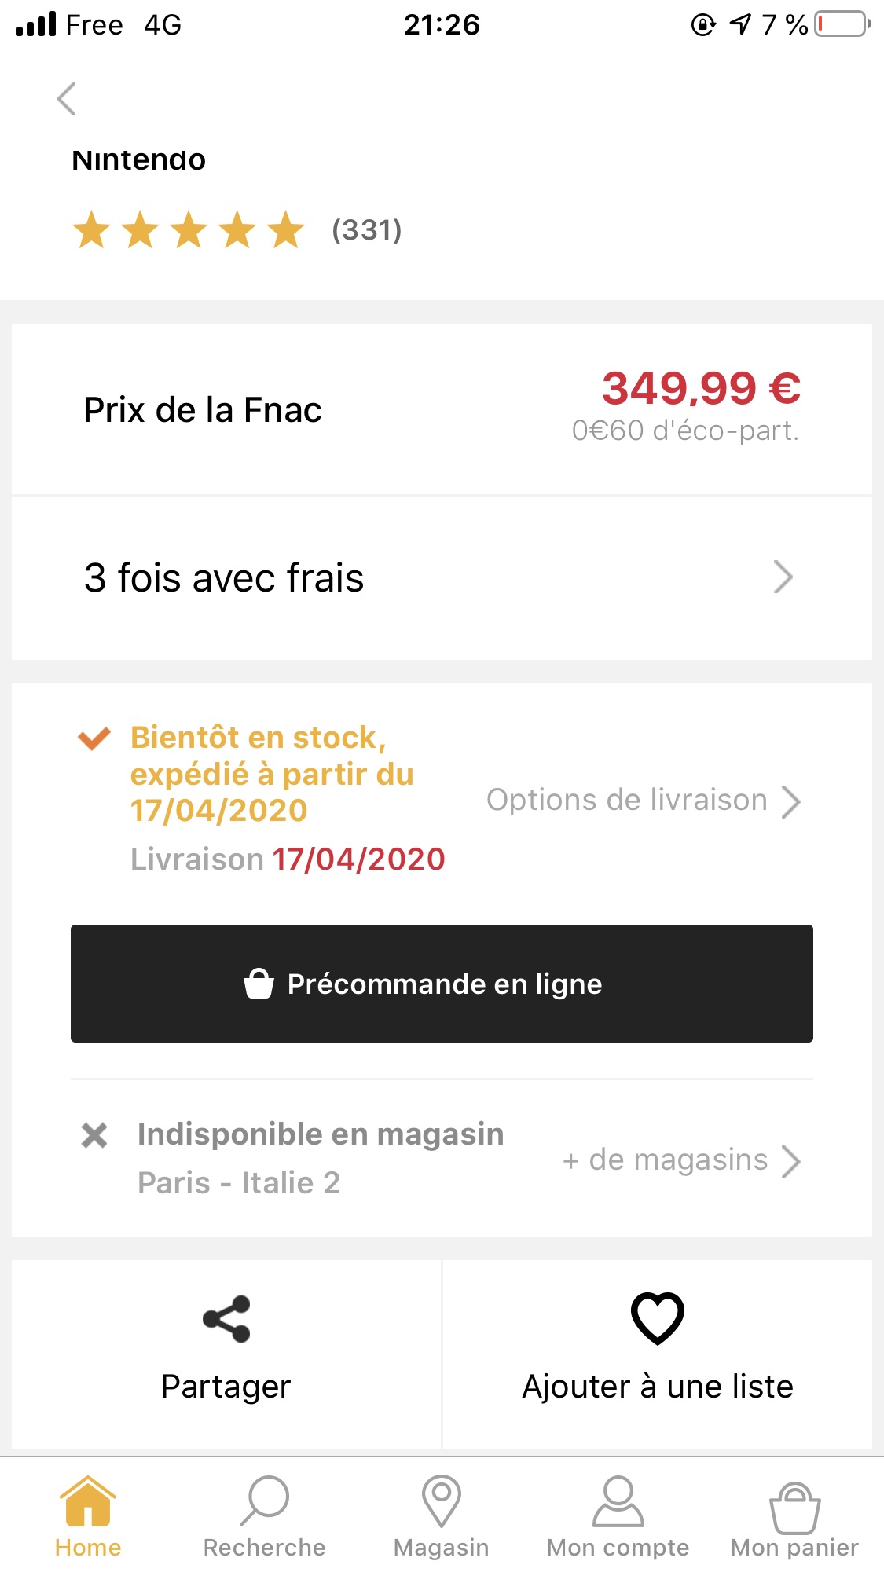Tap the Précommande en ligne button

click(x=442, y=984)
